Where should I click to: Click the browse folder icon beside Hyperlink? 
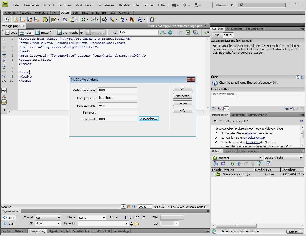[x=137, y=224]
